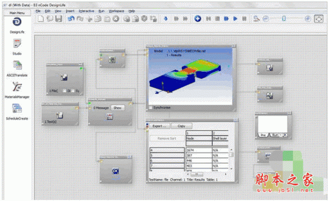Image resolution: width=328 pixels, height=201 pixels.
Task: Open the DesignLife app icon
Action: click(17, 22)
